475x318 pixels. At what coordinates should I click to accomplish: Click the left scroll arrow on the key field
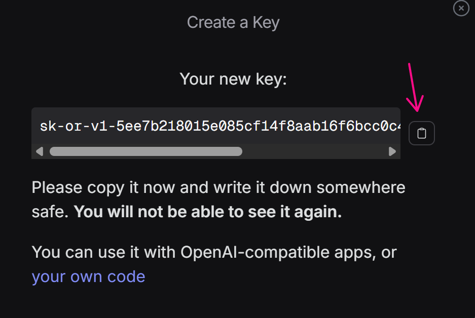40,151
